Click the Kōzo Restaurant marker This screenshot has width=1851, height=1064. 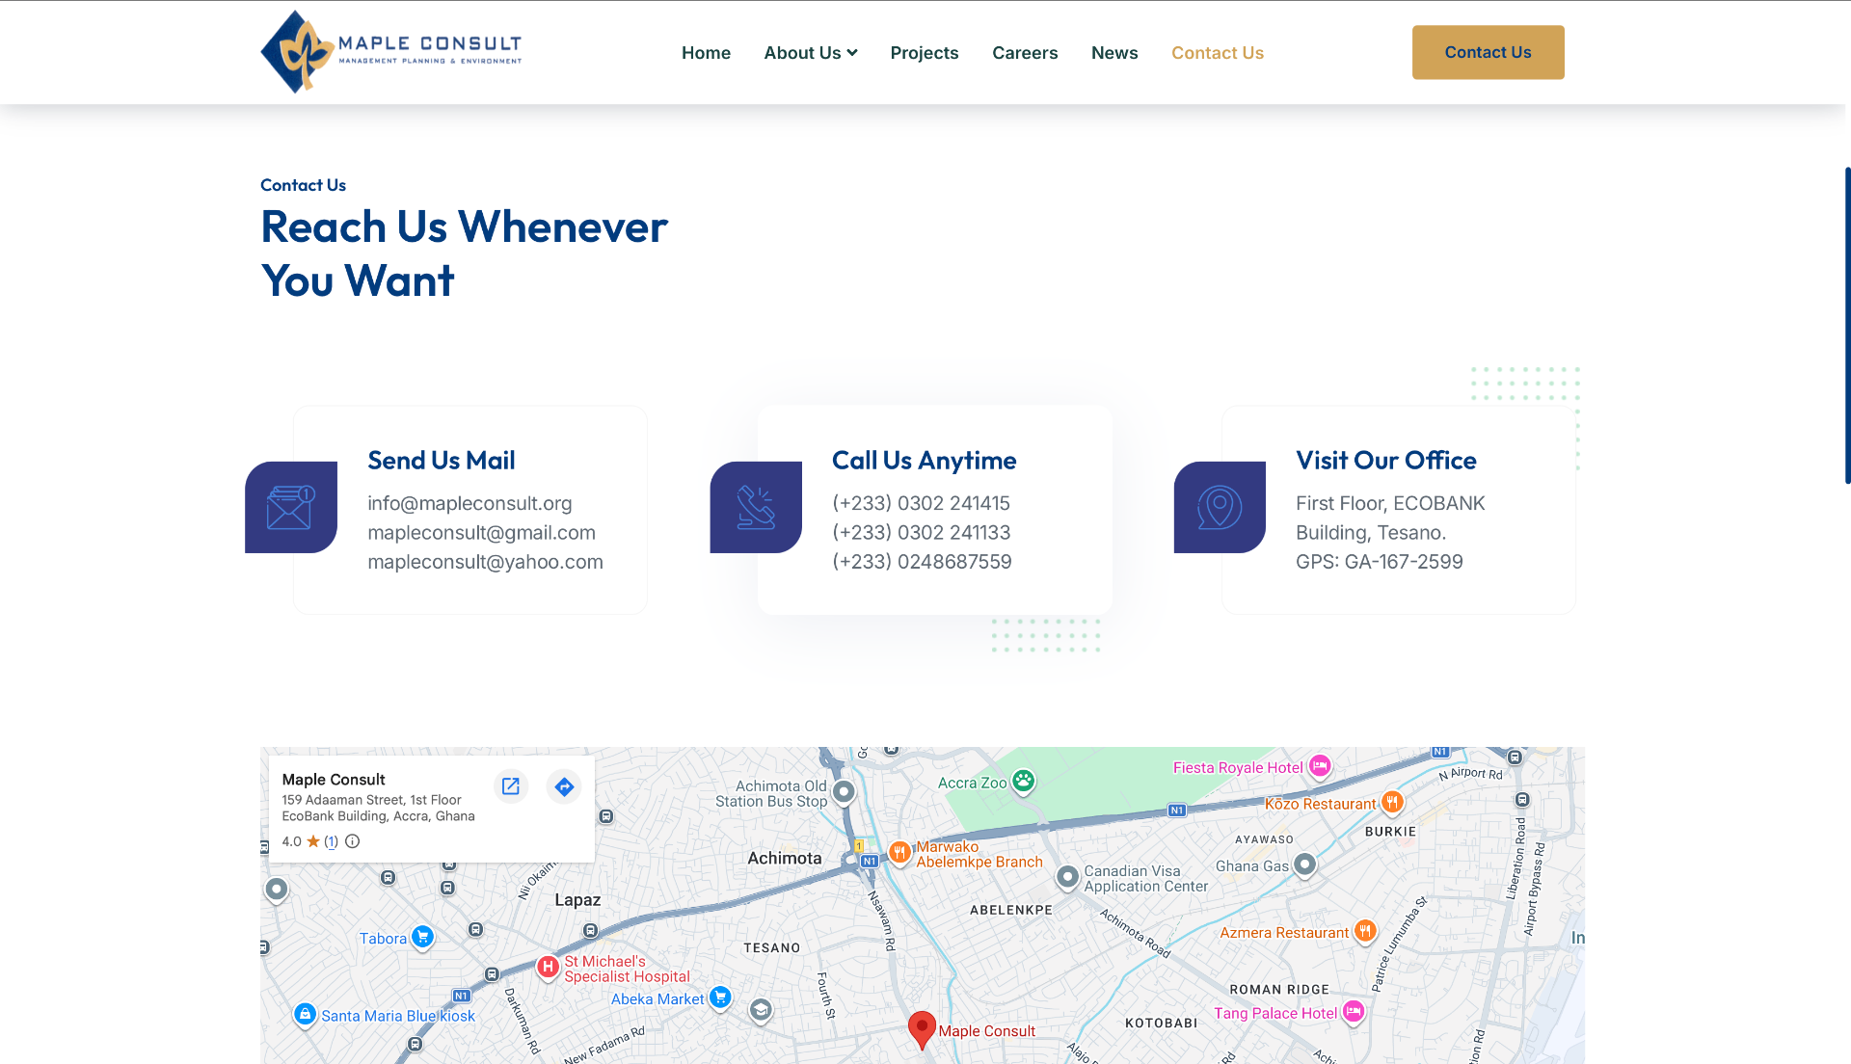[1391, 802]
